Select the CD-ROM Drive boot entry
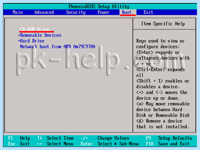Image resolution: width=200 pixels, height=150 pixels. tap(35, 29)
